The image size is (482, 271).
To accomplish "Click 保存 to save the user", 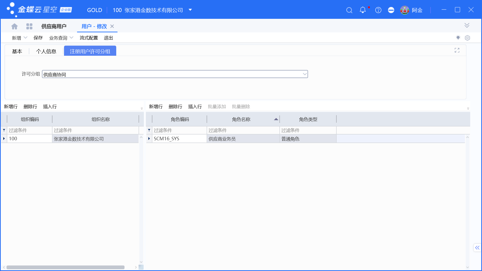I will tap(38, 38).
